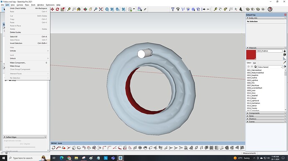Click the left-pointing arrow toolbar icon
288x161 pixels.
click(x=204, y=9)
